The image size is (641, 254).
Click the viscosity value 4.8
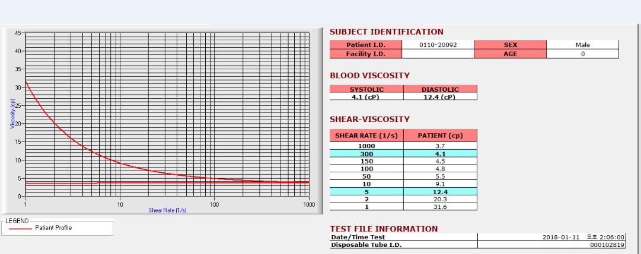pos(440,169)
